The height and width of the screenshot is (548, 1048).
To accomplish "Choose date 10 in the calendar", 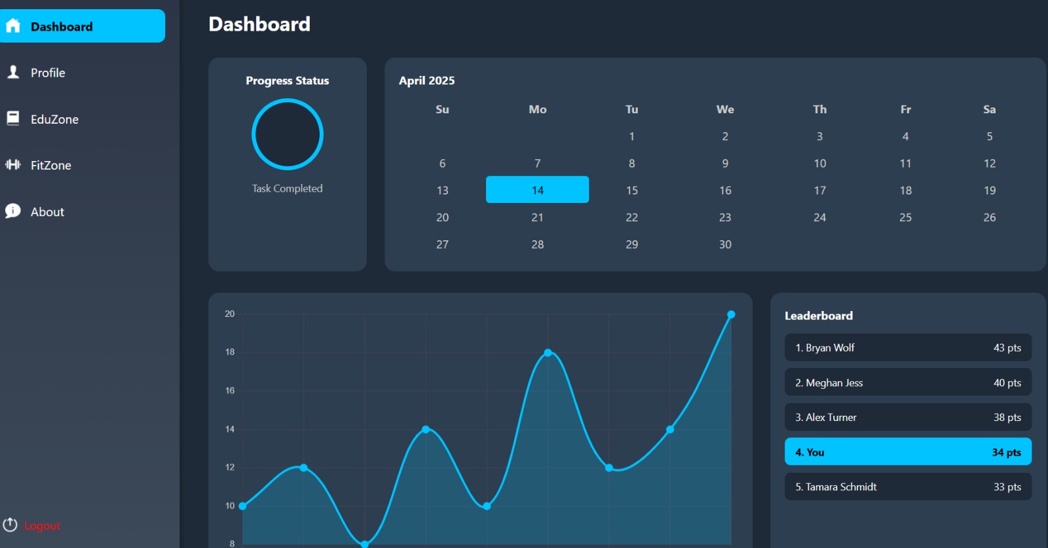I will pyautogui.click(x=819, y=163).
